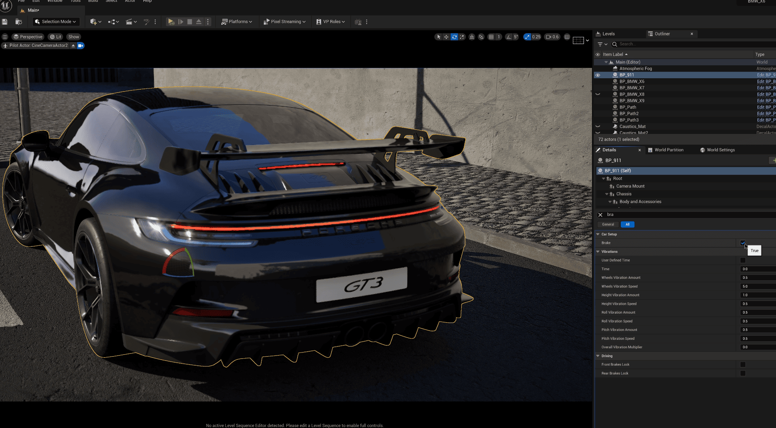
Task: Toggle world/local coordinate system icon
Action: coord(472,37)
